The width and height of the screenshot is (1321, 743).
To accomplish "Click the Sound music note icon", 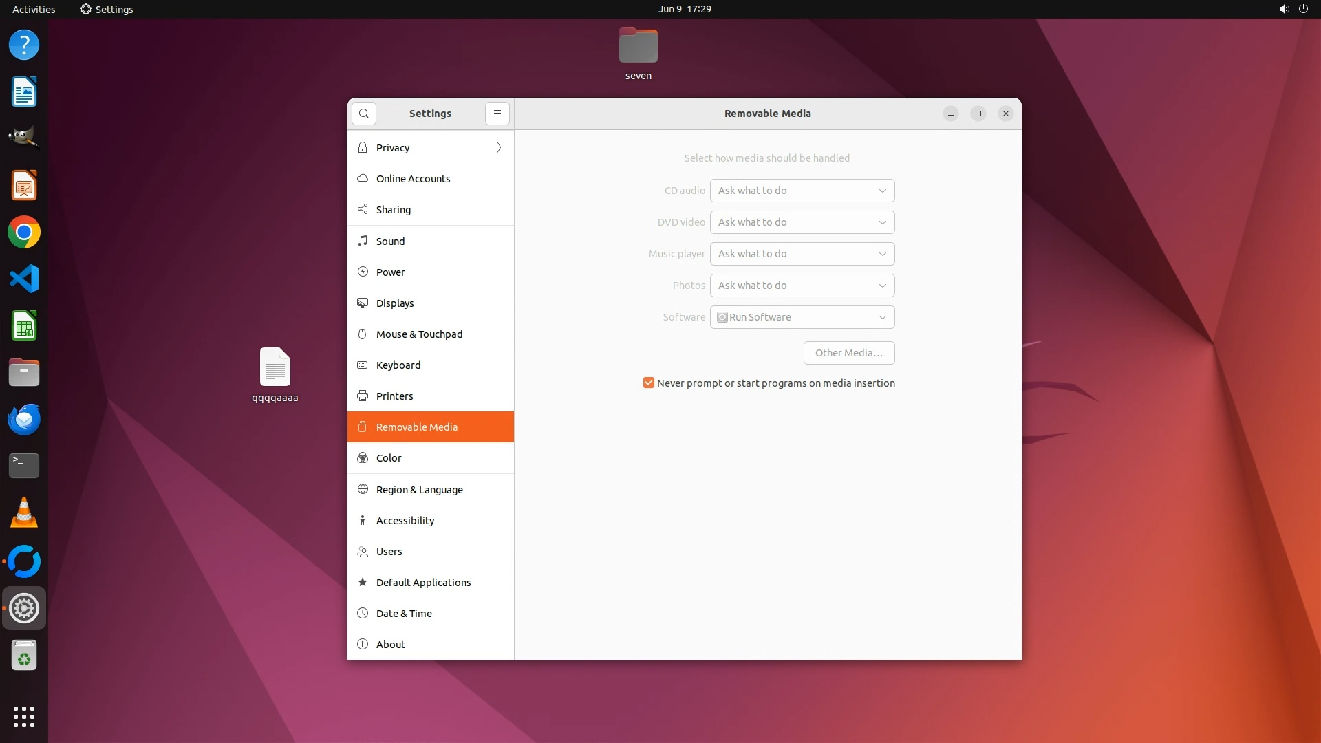I will coord(363,241).
